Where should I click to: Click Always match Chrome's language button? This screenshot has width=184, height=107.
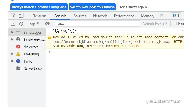tap(39, 7)
